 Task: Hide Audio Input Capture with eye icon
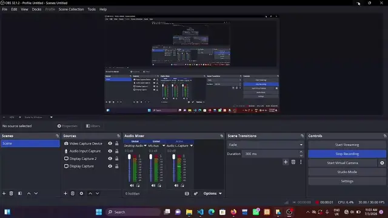coord(110,151)
